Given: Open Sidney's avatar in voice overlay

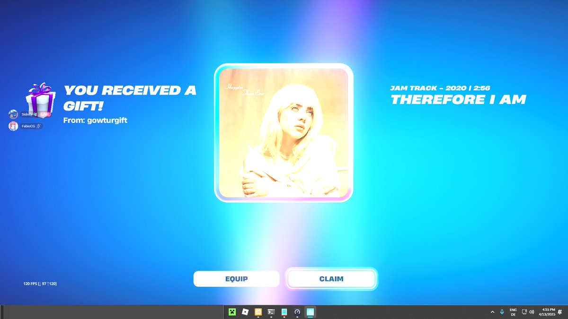Looking at the screenshot, I should click(x=14, y=114).
